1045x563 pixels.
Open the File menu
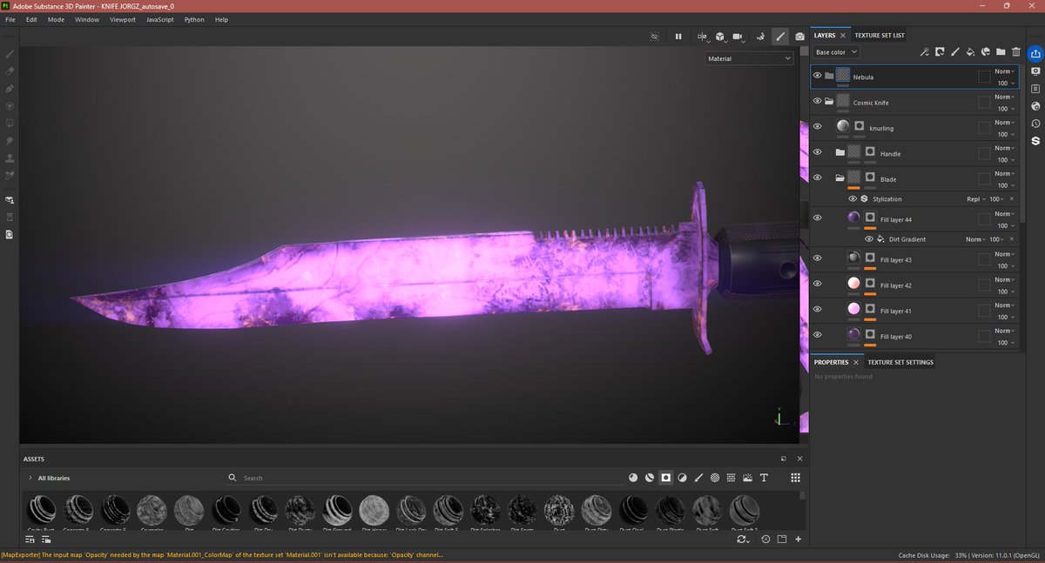pos(10,19)
